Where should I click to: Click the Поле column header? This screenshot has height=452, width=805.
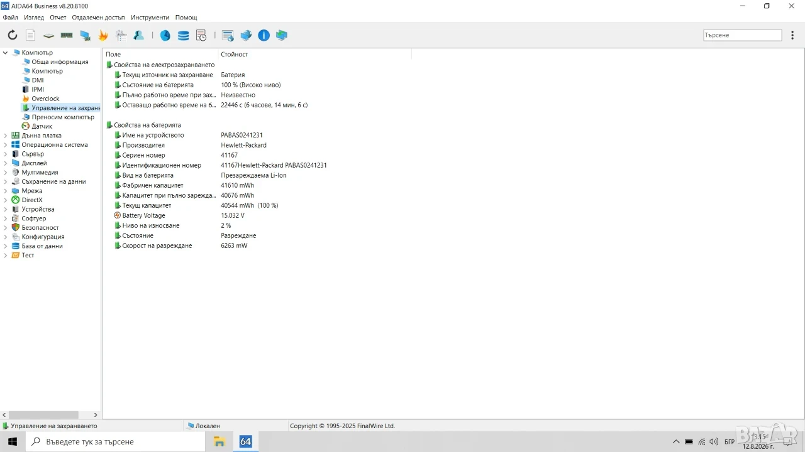click(160, 54)
